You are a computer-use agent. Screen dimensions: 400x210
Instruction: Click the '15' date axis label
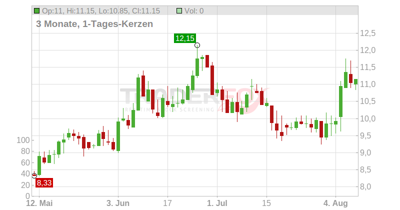[266, 203]
